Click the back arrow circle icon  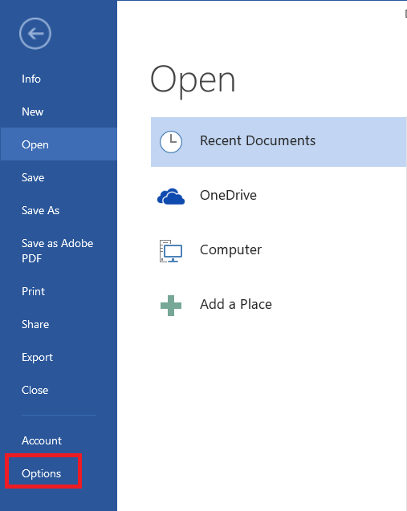[x=35, y=34]
